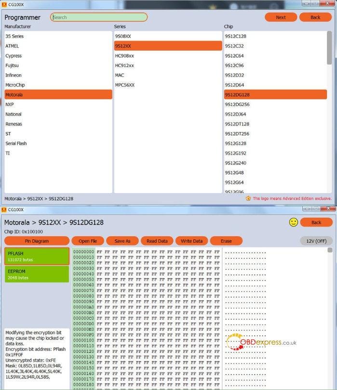Pick chip 9S12DG128

[x=275, y=94]
